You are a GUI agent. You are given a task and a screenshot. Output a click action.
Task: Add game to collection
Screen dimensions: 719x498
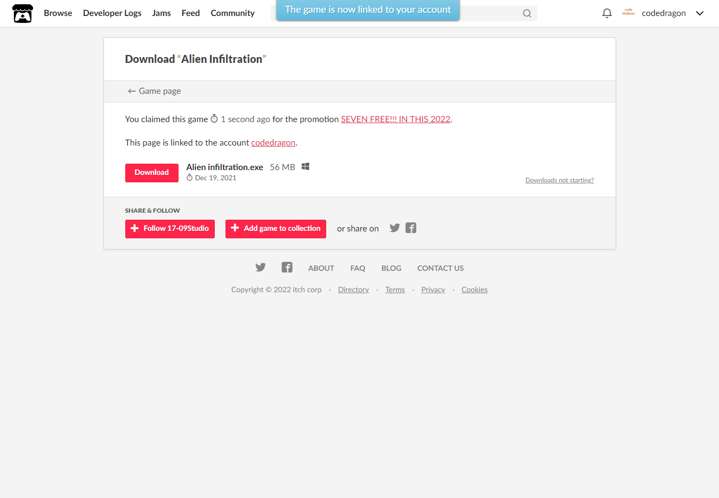pos(276,229)
